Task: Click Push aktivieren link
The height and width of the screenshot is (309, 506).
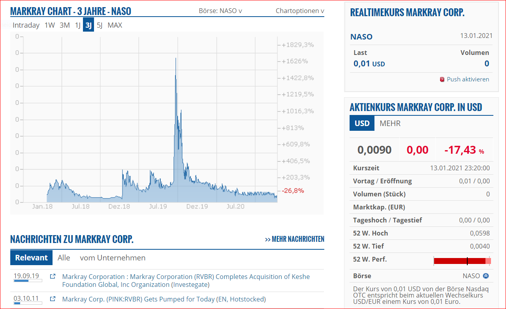Action: tap(468, 79)
